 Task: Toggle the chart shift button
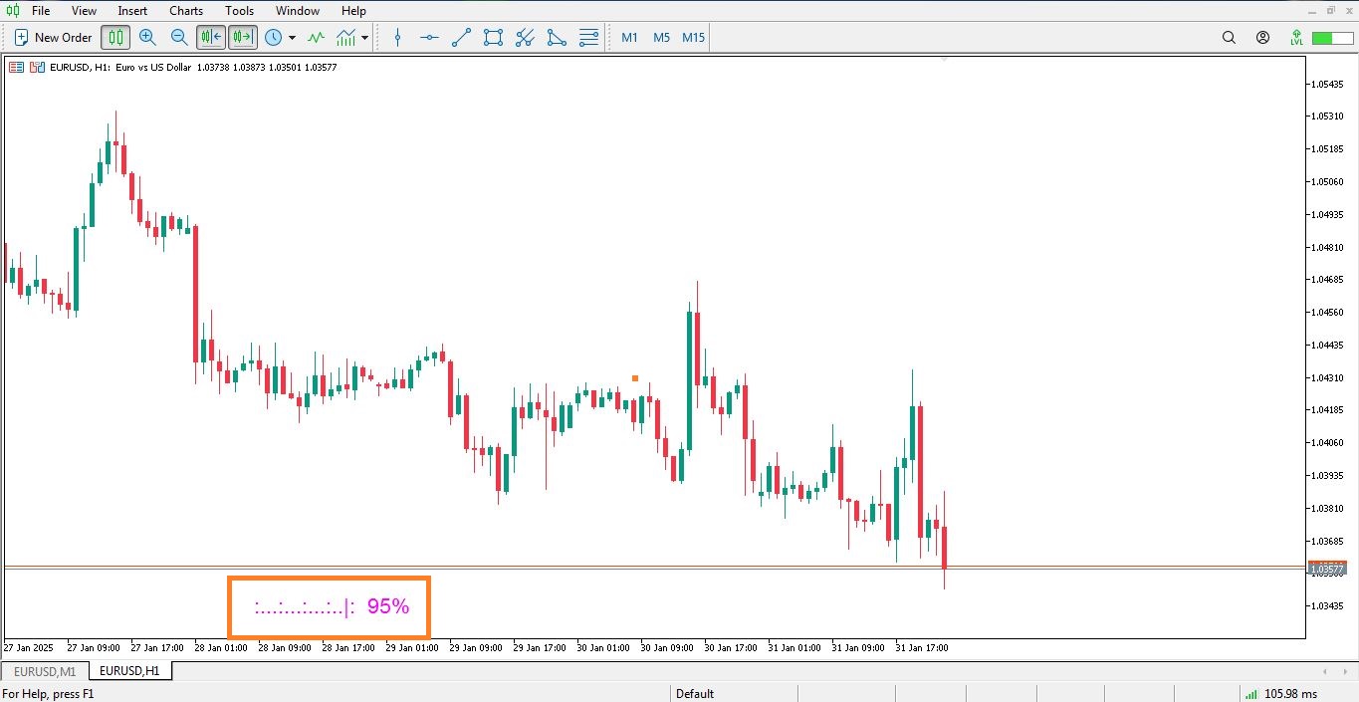(242, 38)
